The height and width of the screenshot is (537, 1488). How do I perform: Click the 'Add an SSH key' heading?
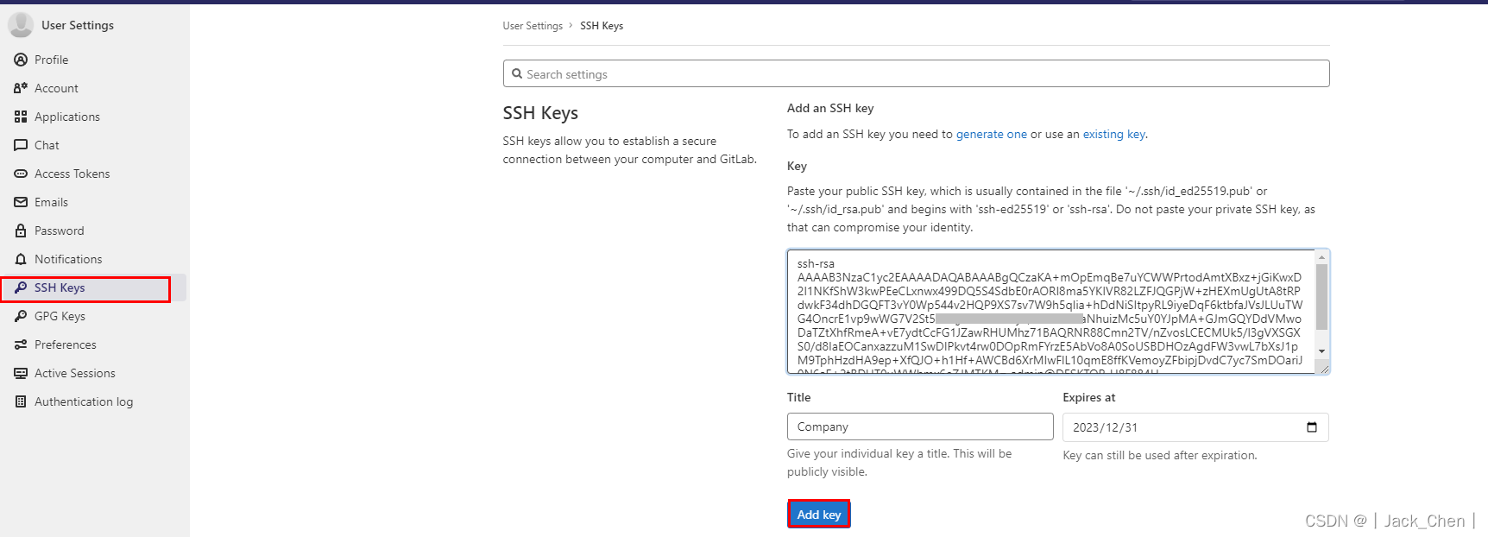830,108
